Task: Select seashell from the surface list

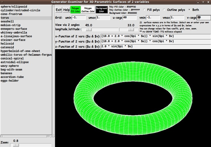Action: [x=9, y=22]
